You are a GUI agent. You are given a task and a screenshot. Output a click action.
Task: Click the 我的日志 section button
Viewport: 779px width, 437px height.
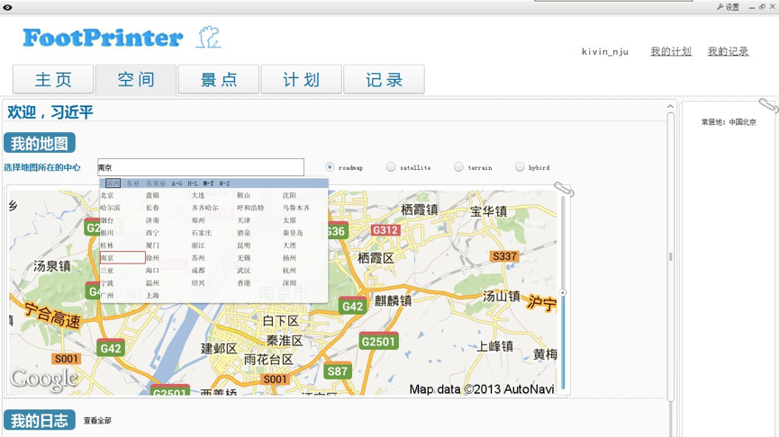40,421
